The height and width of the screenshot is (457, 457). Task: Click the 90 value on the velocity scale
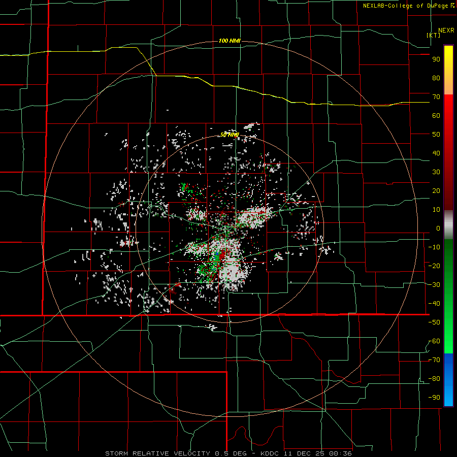point(436,59)
